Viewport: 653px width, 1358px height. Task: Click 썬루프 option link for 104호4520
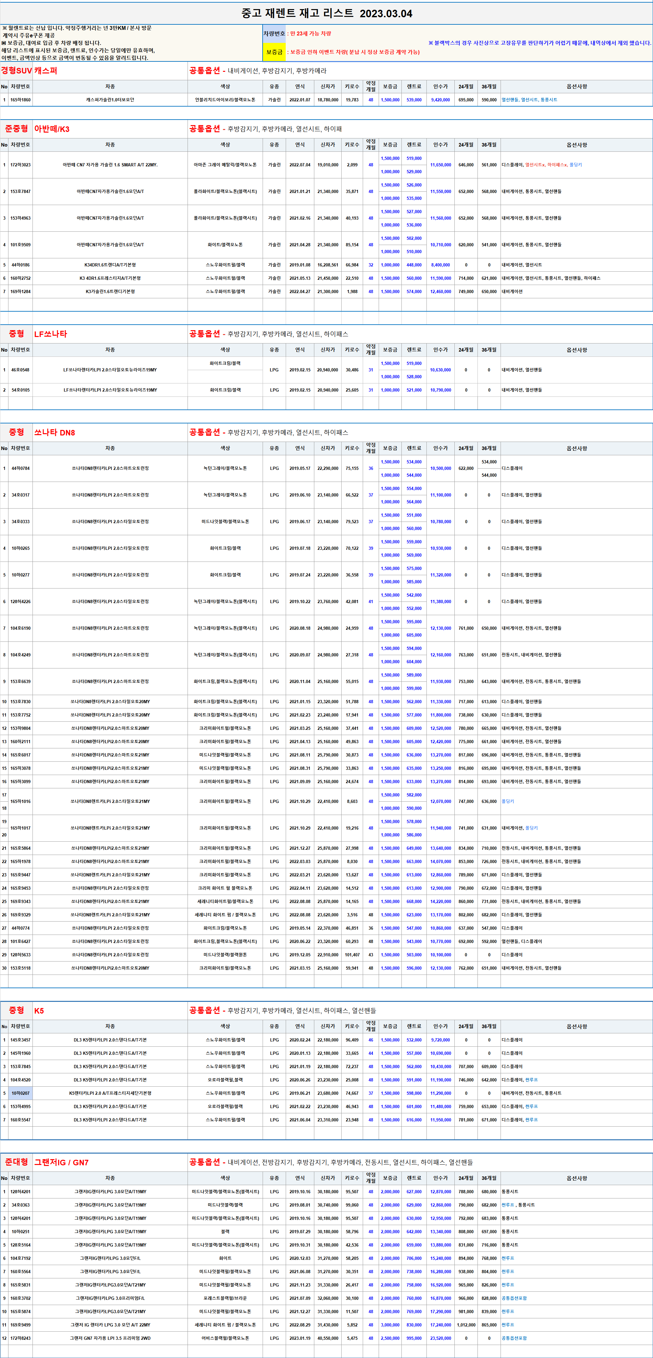click(x=531, y=1080)
